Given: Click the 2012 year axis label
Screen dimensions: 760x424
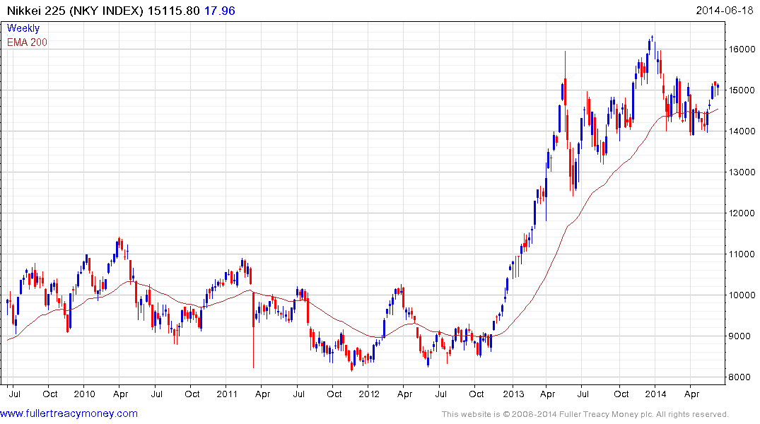Looking at the screenshot, I should (369, 394).
